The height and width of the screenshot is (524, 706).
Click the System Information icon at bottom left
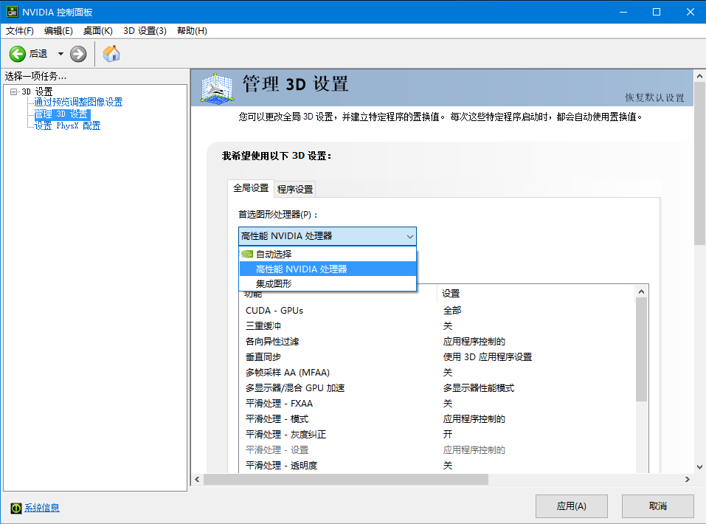(16, 509)
